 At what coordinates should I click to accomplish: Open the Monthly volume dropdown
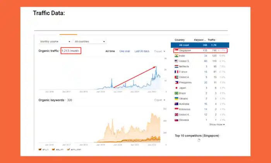[55, 41]
